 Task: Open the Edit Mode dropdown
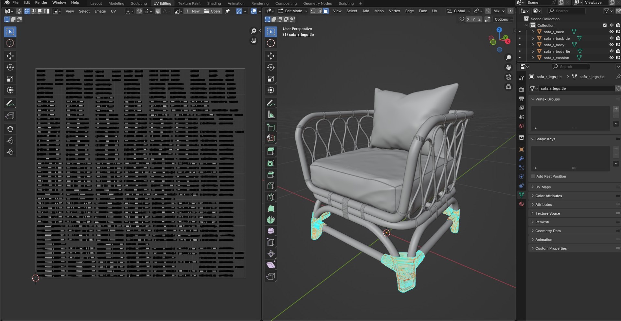coord(293,11)
